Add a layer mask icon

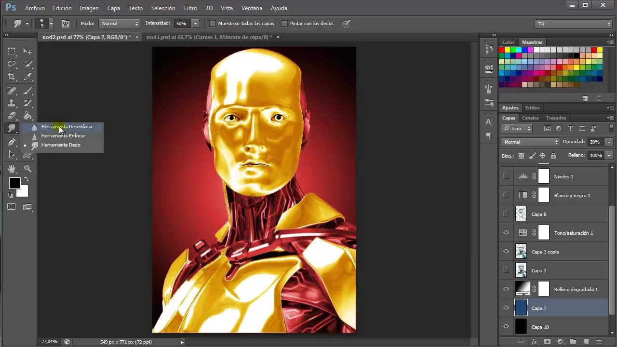coord(547,342)
